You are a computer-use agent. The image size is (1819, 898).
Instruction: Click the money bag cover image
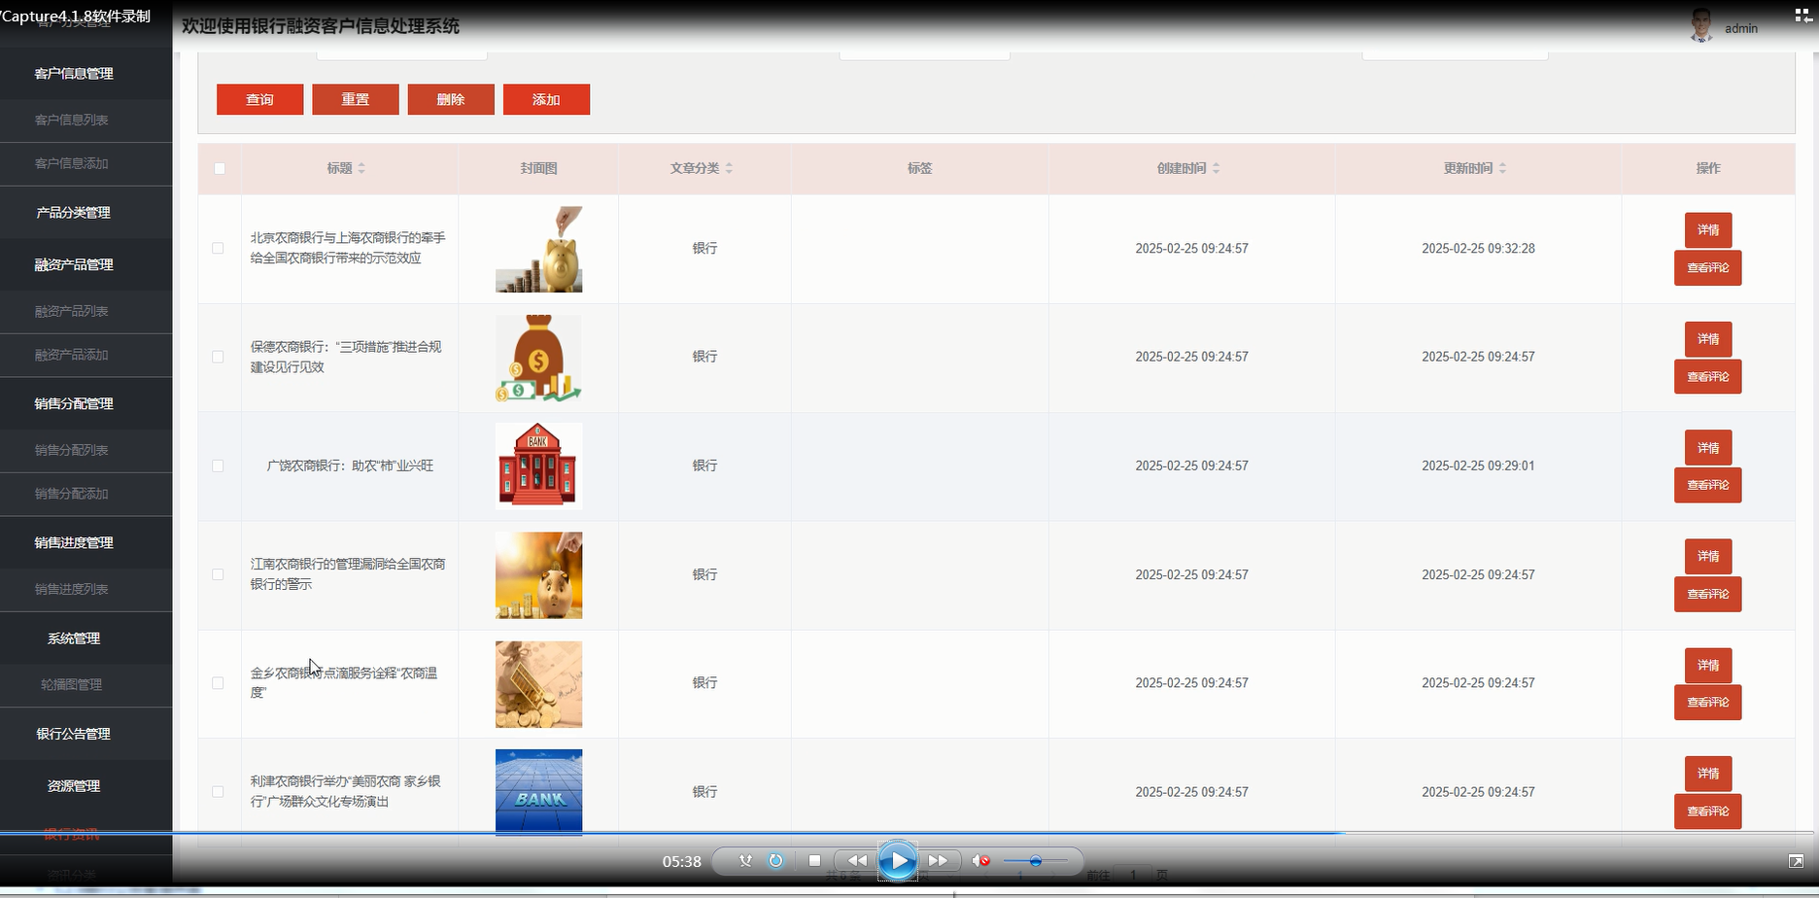[x=539, y=358]
